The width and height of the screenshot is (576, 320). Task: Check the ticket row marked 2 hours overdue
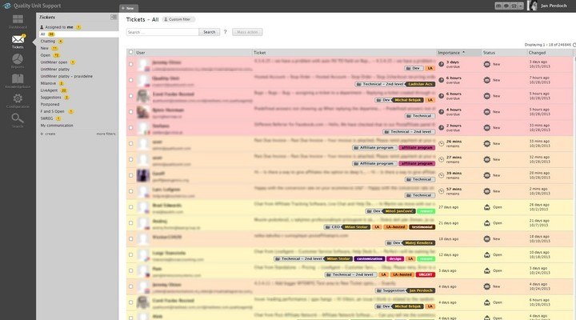point(130,128)
